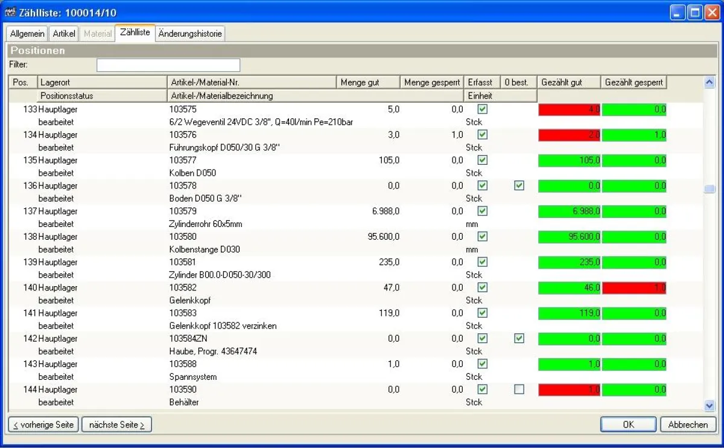Viewport: 724px width, 448px height.
Task: Open the Änderungshistorie tab
Action: coord(190,34)
